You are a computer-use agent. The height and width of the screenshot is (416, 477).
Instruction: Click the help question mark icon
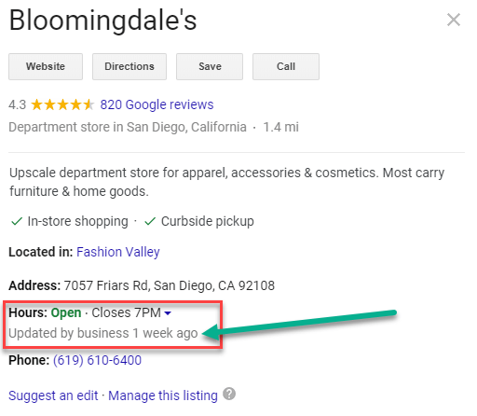point(229,394)
